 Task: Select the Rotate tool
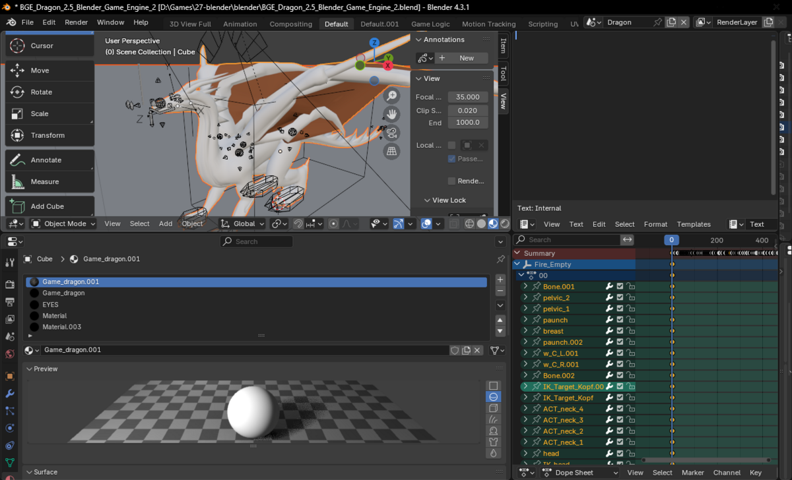(49, 92)
